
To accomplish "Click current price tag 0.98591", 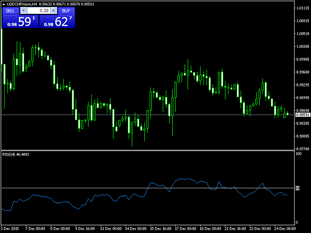I will [303, 115].
